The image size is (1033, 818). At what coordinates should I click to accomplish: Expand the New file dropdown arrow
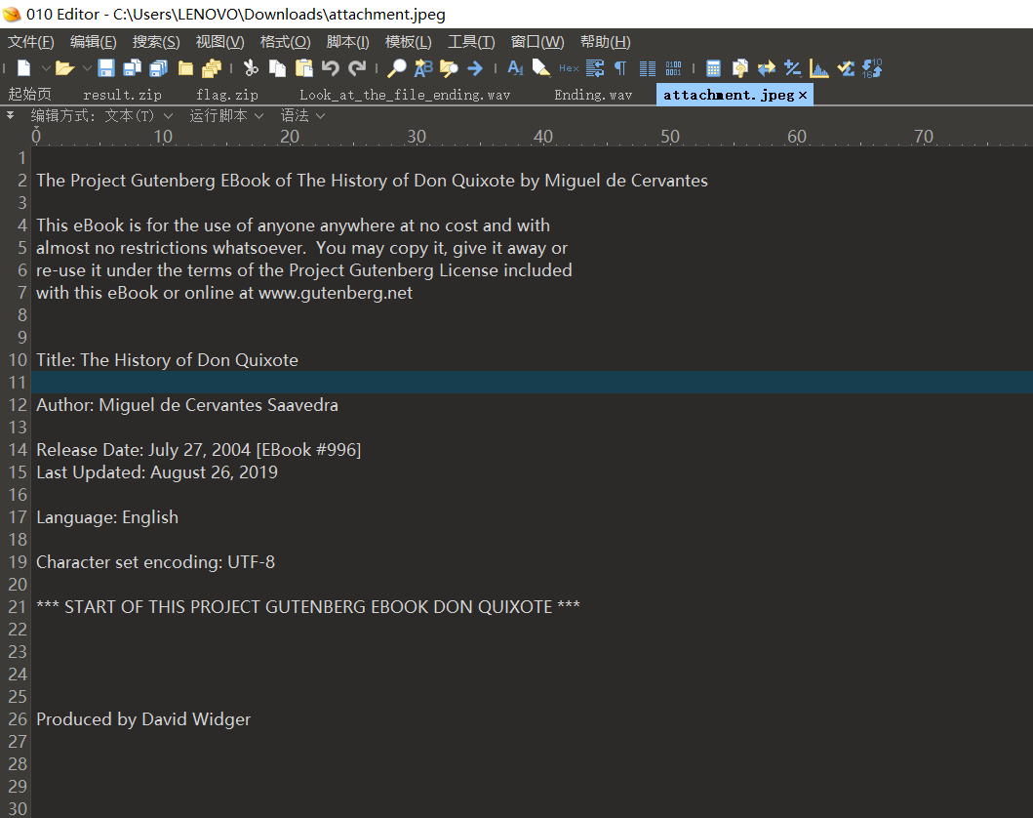(x=46, y=68)
